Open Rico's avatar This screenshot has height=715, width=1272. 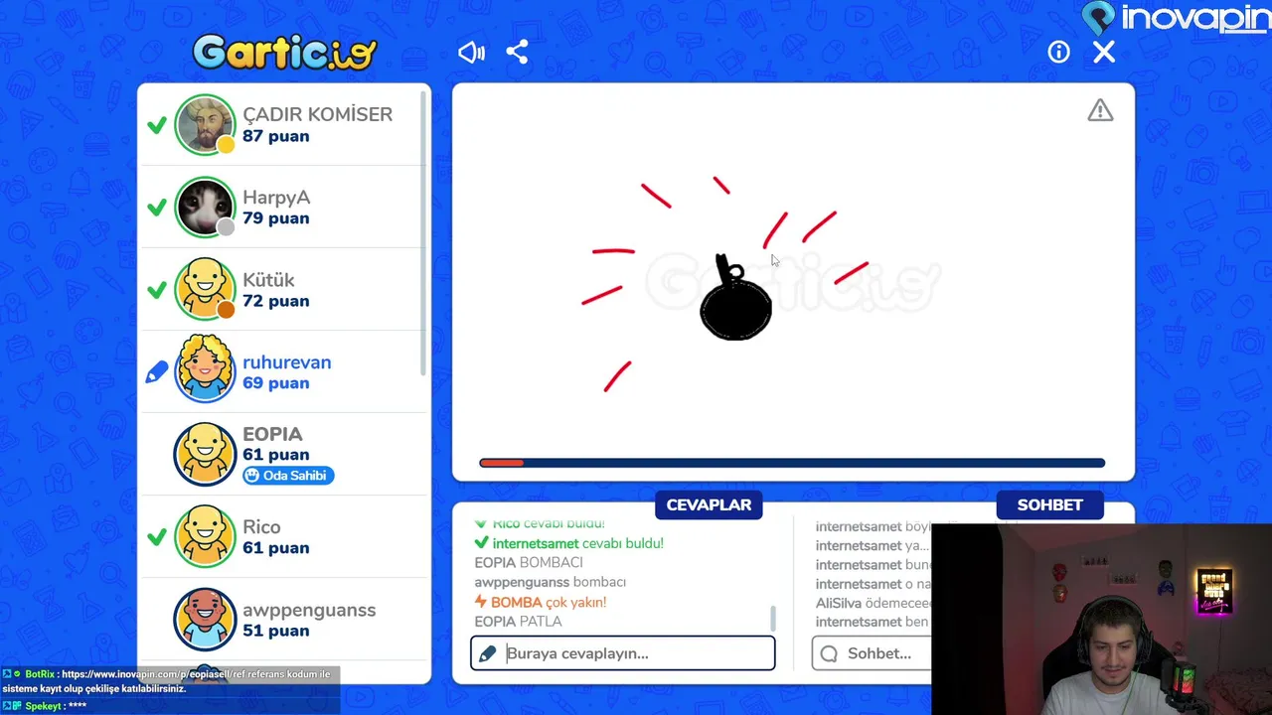coord(205,536)
